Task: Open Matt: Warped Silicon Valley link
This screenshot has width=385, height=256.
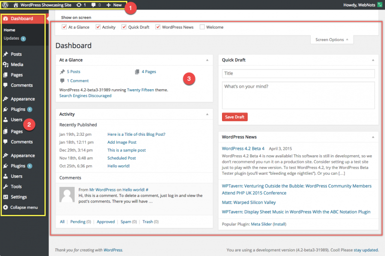Action: [x=249, y=202]
